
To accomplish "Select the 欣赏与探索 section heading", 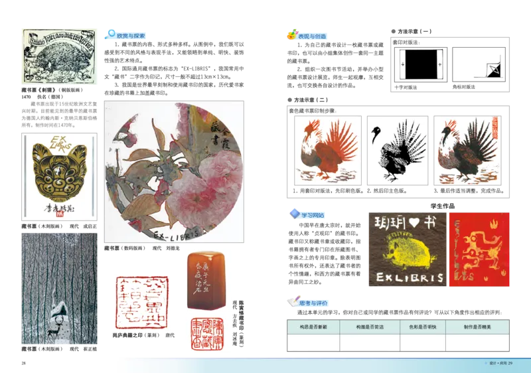I will pyautogui.click(x=131, y=36).
